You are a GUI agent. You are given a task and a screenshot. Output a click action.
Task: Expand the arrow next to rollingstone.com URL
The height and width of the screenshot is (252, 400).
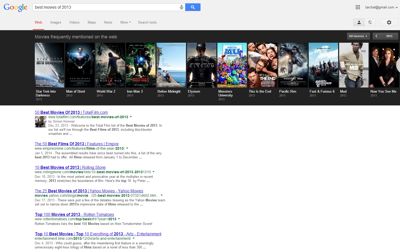[153, 172]
